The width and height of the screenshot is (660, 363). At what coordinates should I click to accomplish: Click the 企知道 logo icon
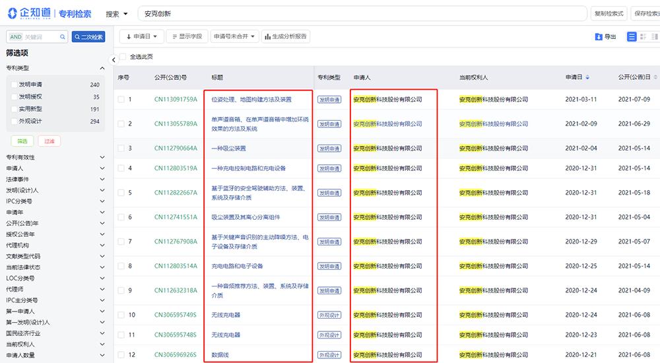13,13
